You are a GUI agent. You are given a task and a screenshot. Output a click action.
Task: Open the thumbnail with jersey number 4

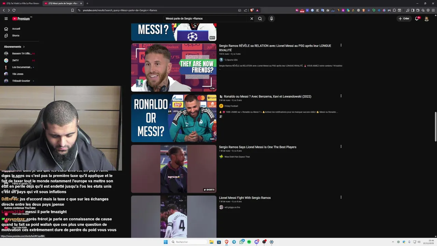(x=174, y=217)
